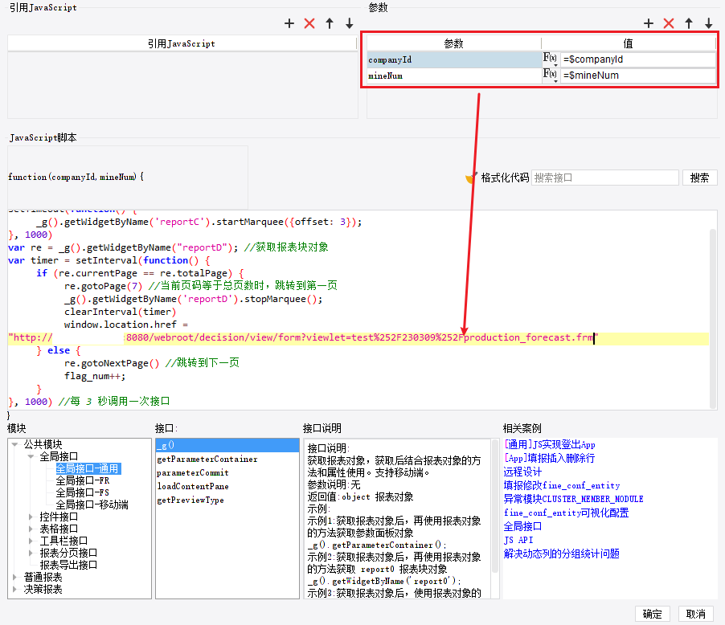The width and height of the screenshot is (725, 625).
Task: Click the 搜索 search button
Action: pyautogui.click(x=699, y=178)
